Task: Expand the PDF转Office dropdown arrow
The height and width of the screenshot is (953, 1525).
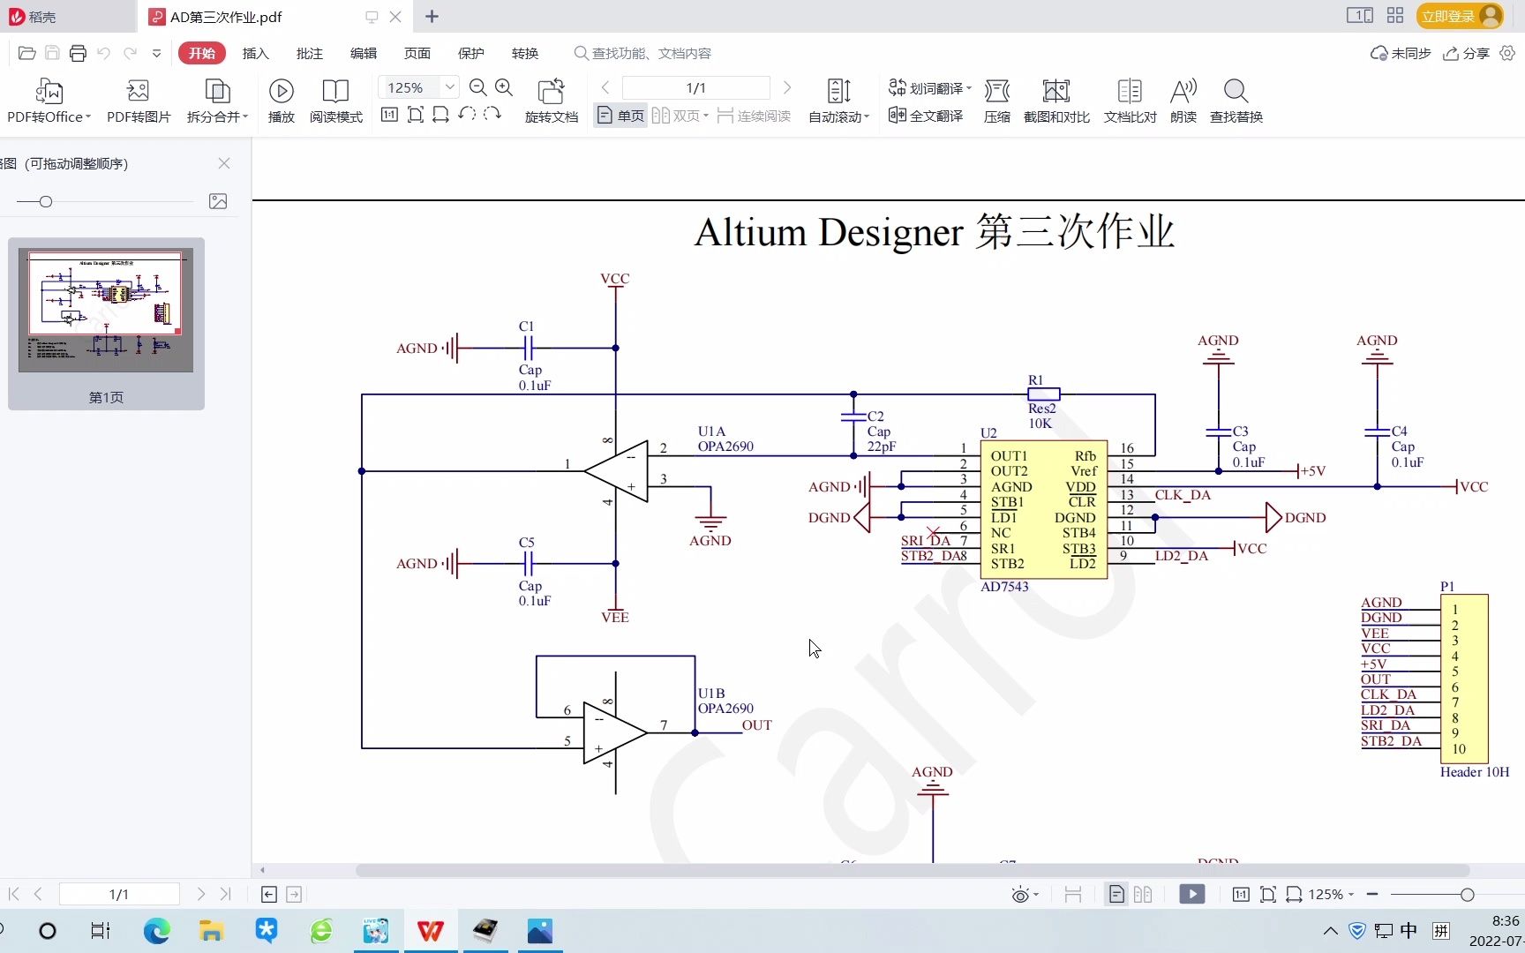Action: 88,116
